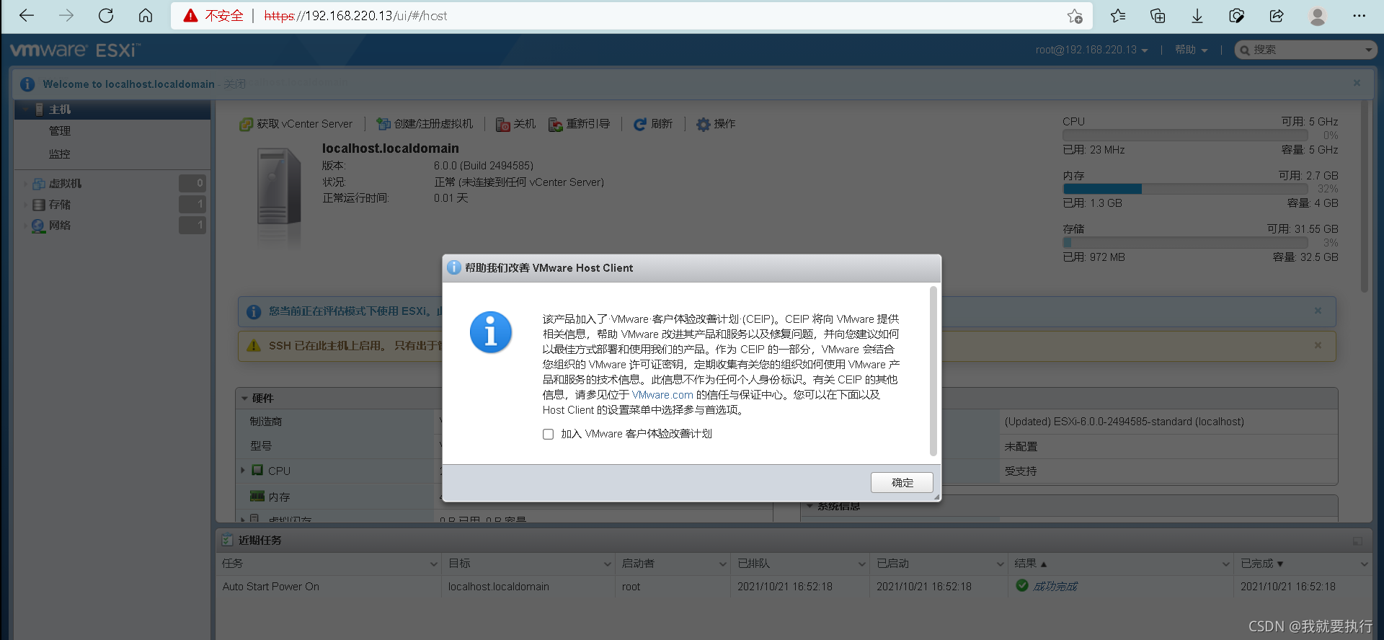This screenshot has height=640, width=1384.
Task: Open the browser collections icon
Action: click(1158, 16)
